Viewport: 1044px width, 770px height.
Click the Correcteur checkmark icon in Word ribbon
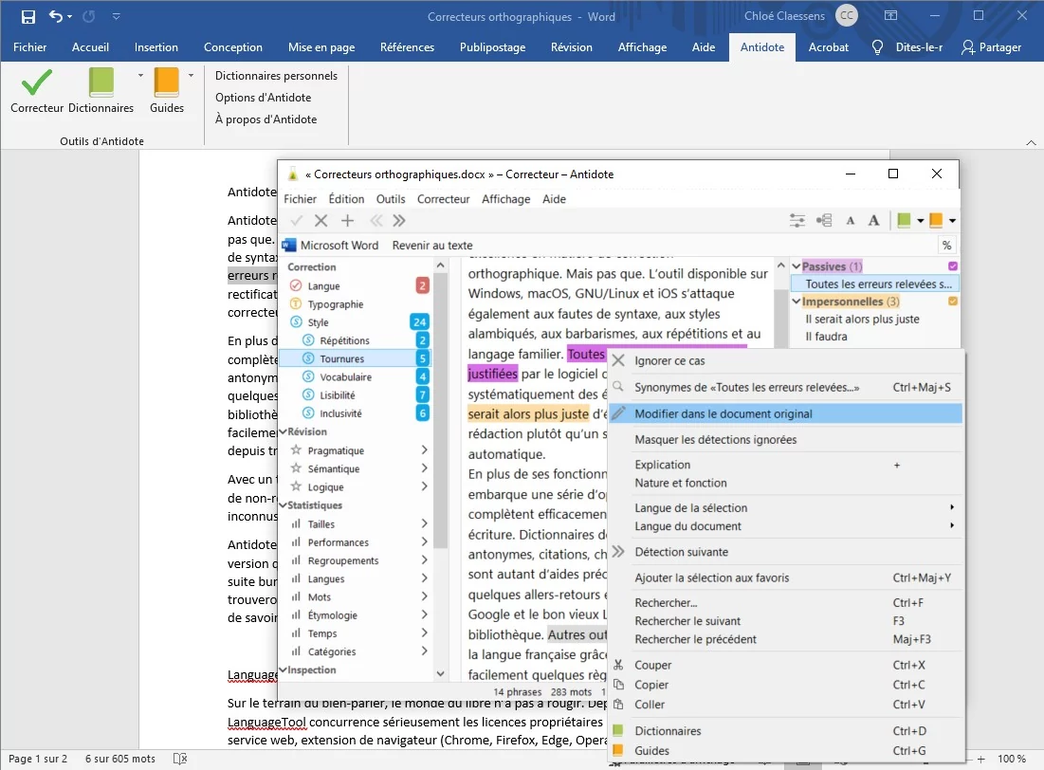pos(37,82)
